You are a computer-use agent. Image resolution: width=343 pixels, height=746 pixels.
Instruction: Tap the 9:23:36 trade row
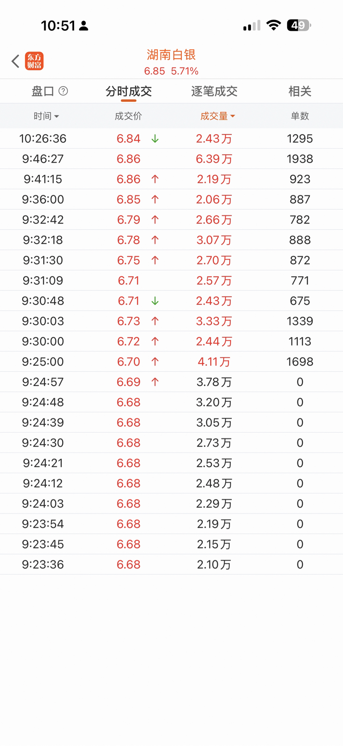point(171,565)
